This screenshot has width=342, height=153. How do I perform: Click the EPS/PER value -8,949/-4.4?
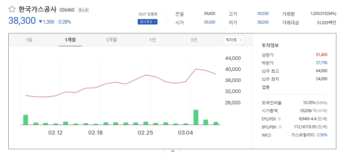(307, 119)
